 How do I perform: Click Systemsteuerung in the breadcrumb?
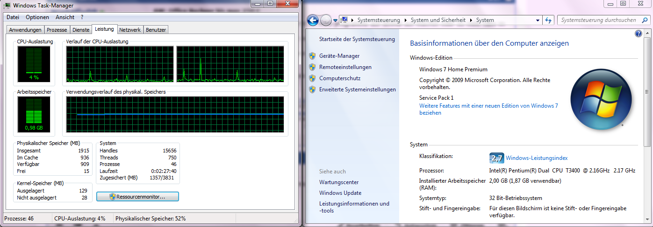pyautogui.click(x=379, y=20)
